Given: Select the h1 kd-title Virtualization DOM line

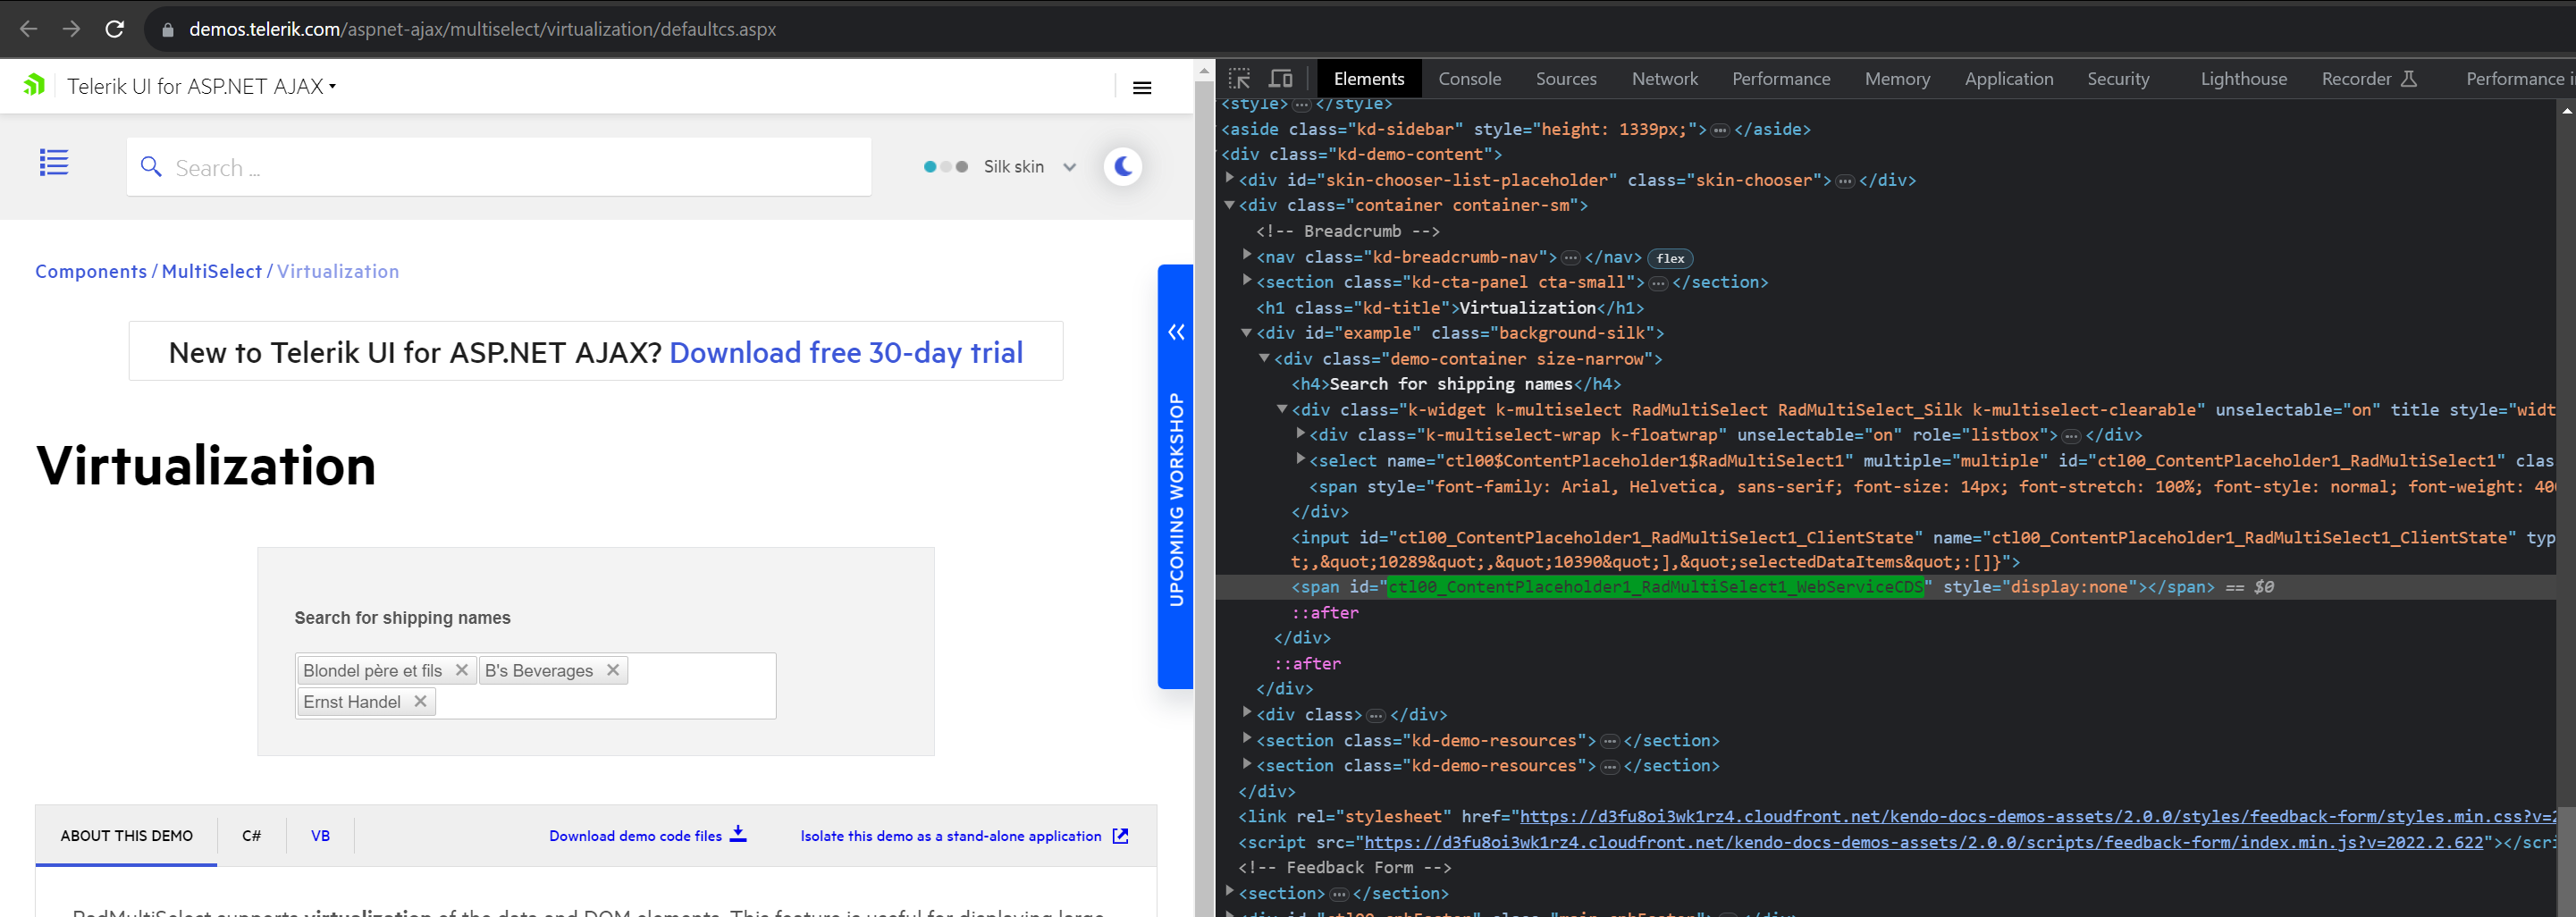Looking at the screenshot, I should [1449, 307].
